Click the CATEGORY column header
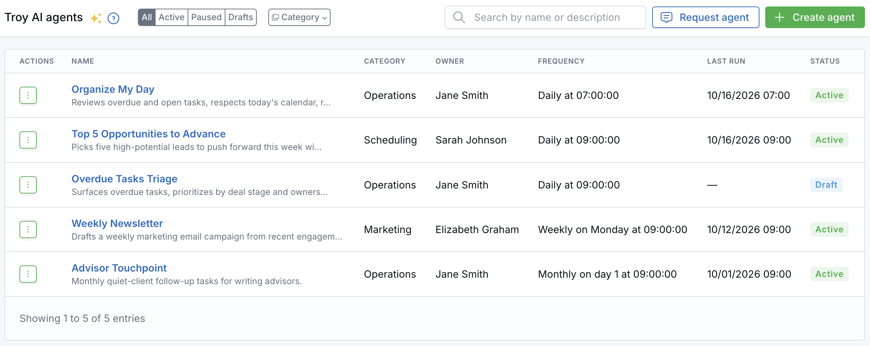870x346 pixels. click(x=385, y=61)
